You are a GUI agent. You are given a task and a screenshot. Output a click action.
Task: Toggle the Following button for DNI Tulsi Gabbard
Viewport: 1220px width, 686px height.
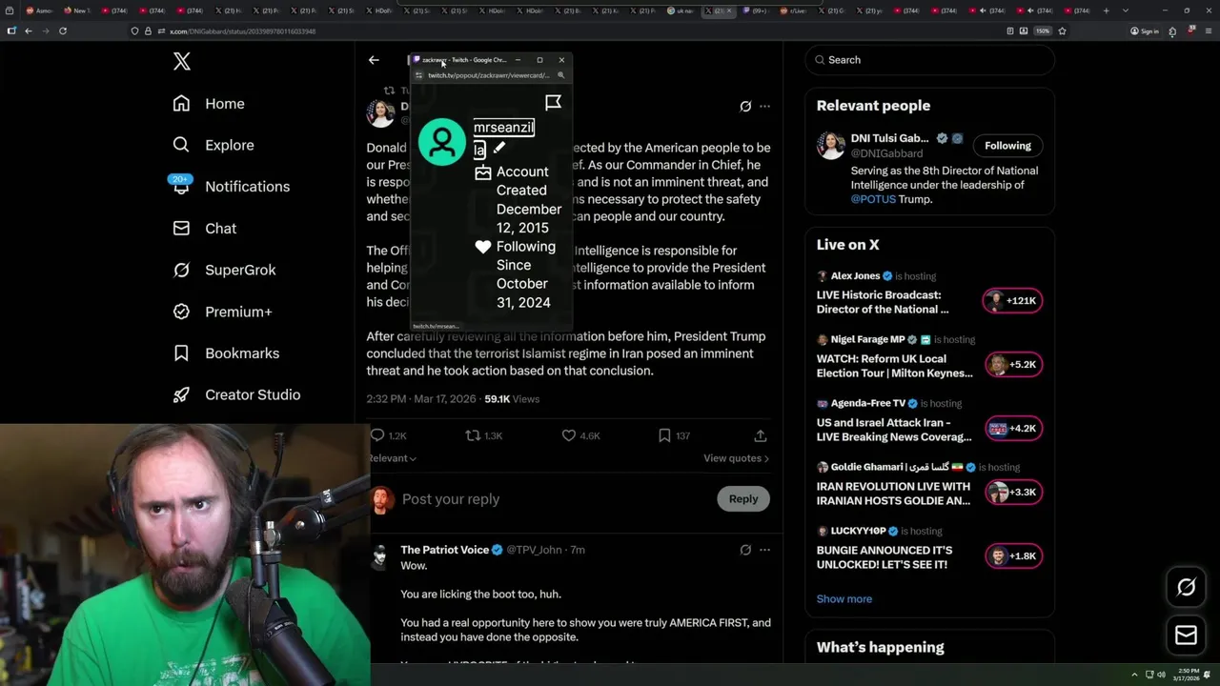pos(1007,146)
